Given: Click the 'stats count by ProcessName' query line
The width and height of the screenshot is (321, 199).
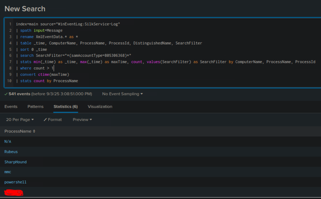Looking at the screenshot, I should pos(49,81).
